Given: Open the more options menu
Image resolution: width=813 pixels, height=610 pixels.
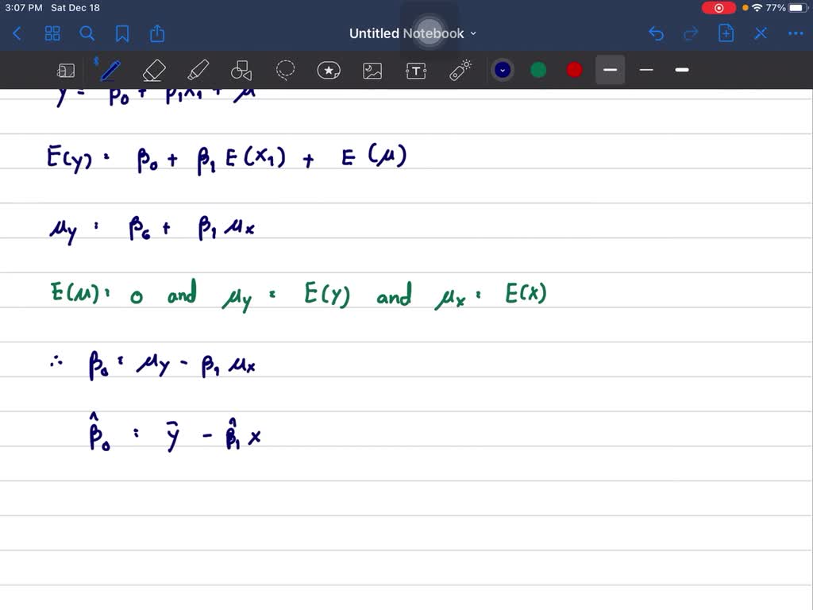Looking at the screenshot, I should (796, 33).
